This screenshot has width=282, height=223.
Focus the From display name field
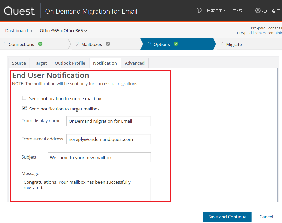pos(108,121)
